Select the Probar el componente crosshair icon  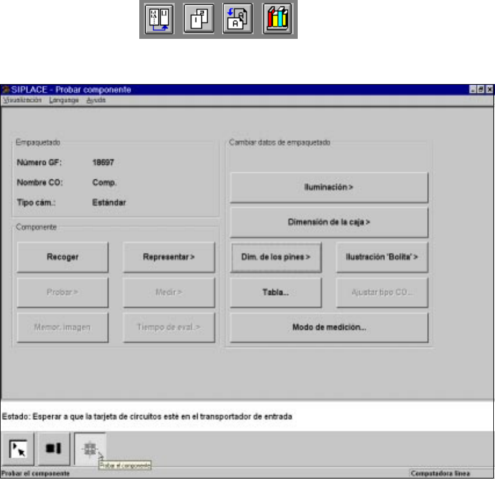tap(91, 449)
